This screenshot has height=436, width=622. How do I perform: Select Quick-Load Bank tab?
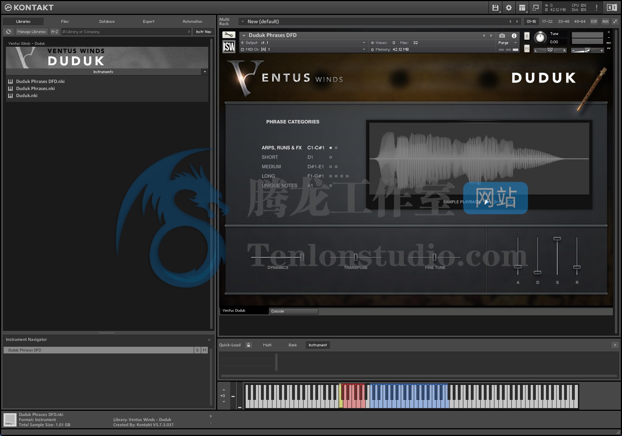(x=292, y=345)
